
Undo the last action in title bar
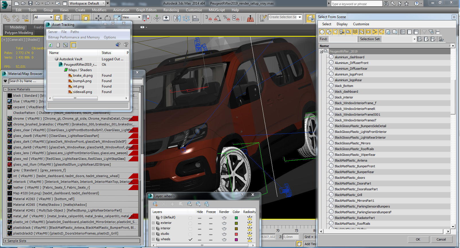(37, 3)
